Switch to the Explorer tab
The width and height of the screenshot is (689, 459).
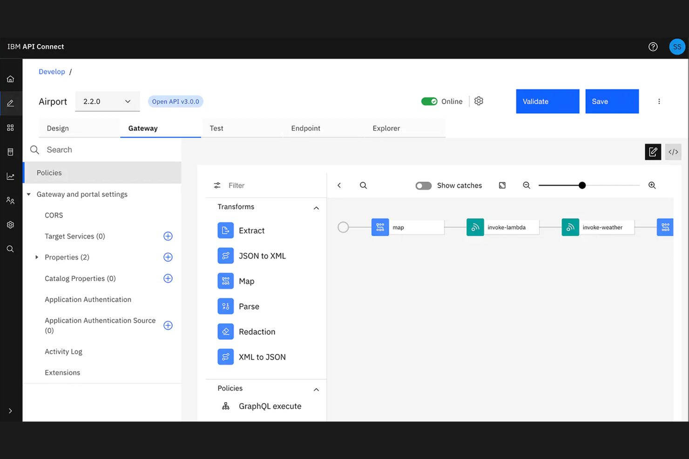405,128
